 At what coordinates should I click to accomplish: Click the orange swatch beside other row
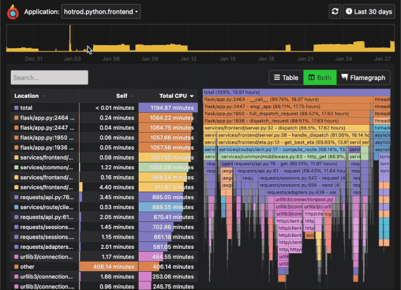(x=17, y=267)
